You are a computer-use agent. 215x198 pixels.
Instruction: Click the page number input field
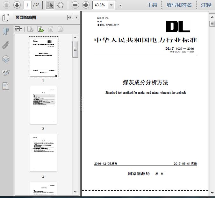(x=28, y=5)
